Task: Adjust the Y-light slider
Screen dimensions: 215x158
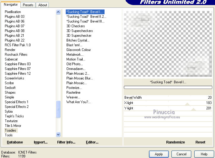Action: pos(168,108)
